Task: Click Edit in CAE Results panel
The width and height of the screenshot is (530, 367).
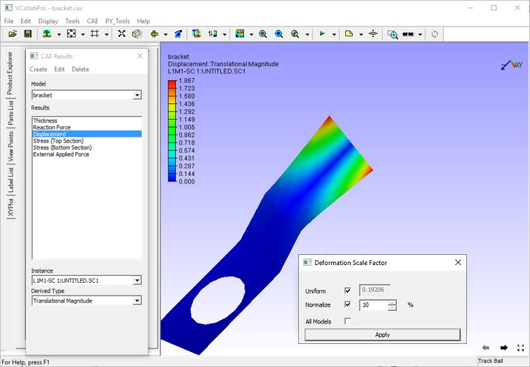Action: pos(60,69)
